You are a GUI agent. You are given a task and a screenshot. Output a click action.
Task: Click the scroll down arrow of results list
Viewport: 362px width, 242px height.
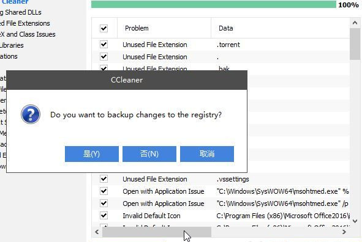355,221
